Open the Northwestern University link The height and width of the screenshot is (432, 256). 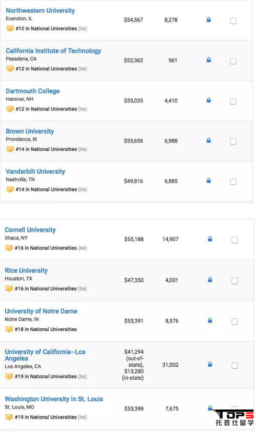coord(40,11)
